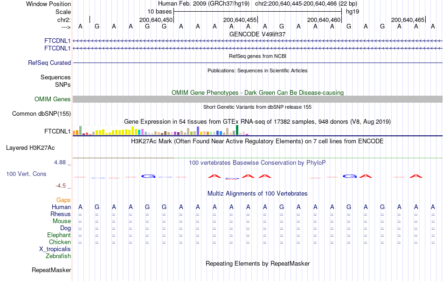
Task: Select the Scale track label
Action: [x=63, y=12]
